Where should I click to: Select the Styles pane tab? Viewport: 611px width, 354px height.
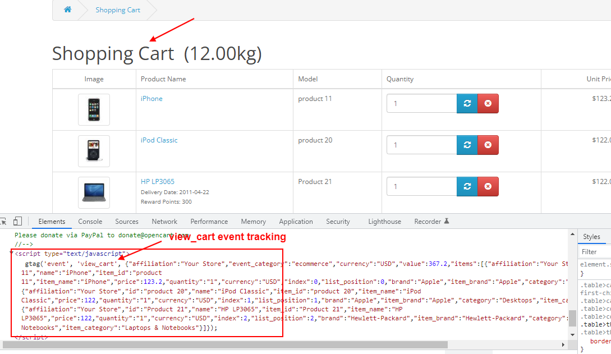pyautogui.click(x=591, y=237)
